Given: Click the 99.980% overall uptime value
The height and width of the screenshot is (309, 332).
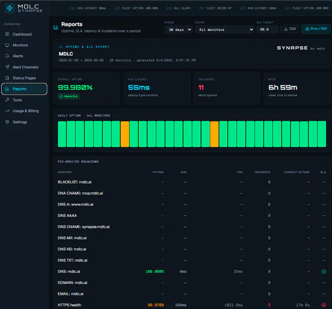Looking at the screenshot, I should pyautogui.click(x=75, y=87).
